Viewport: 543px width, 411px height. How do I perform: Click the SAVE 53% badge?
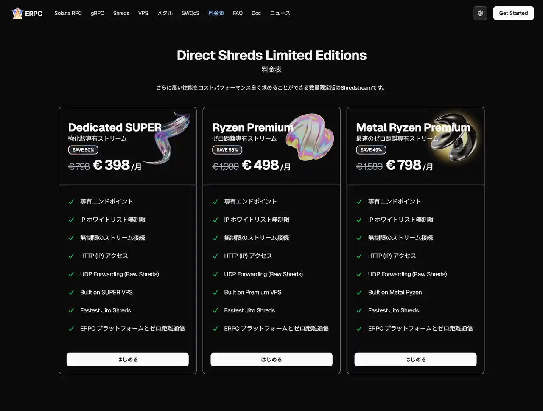coord(227,150)
